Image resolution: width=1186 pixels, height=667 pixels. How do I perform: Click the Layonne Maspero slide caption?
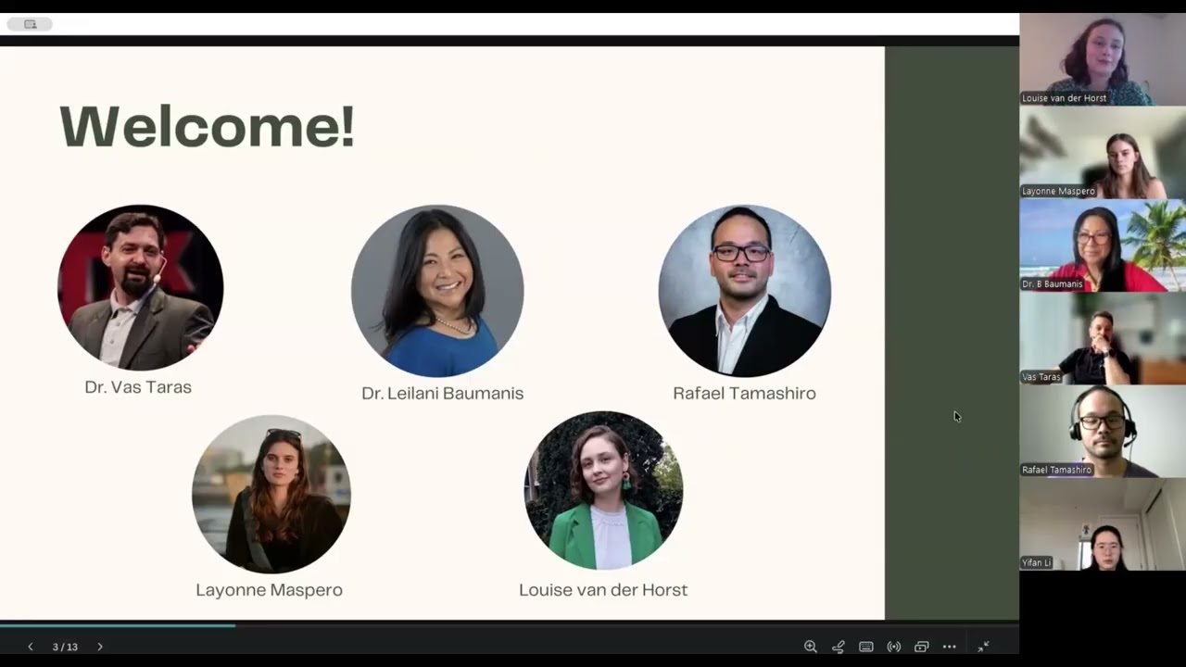(x=269, y=590)
